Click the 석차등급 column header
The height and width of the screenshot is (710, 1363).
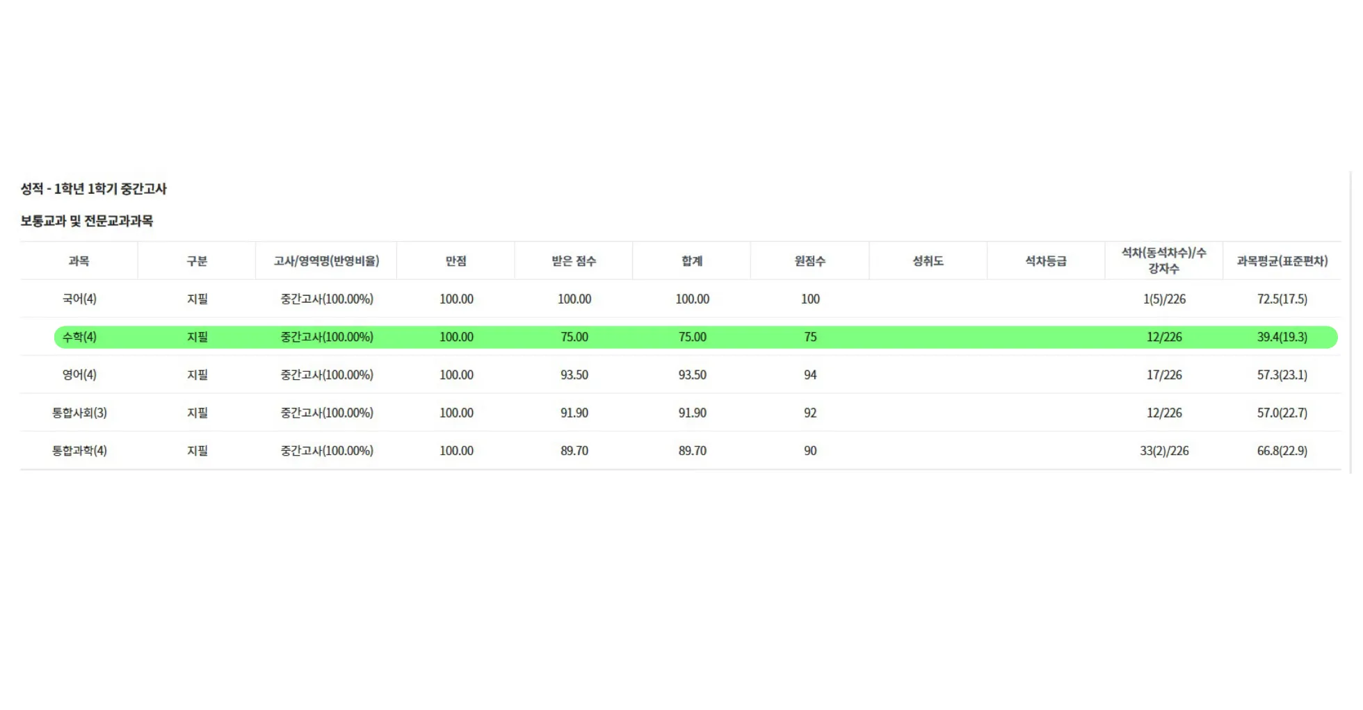point(1045,261)
